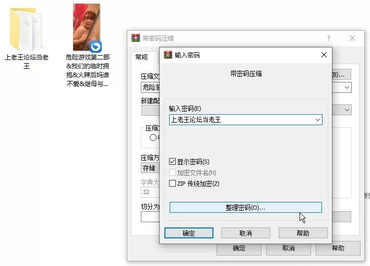
Task: Uncheck the 显示密码(S) checkbox
Action: [x=173, y=162]
